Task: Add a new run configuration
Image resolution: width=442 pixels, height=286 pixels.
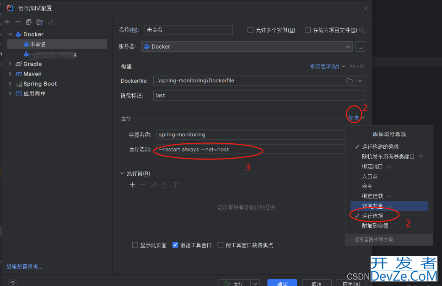Action: [x=7, y=22]
